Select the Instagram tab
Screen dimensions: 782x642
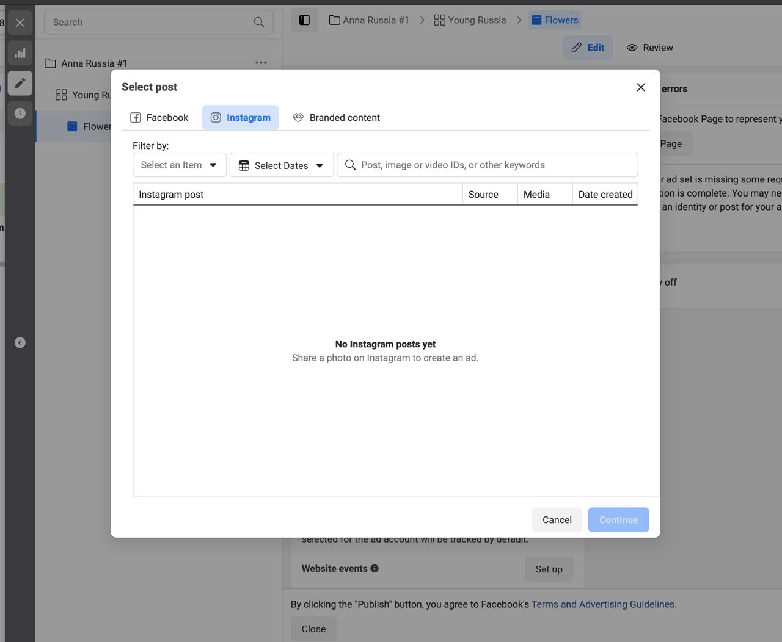[241, 118]
